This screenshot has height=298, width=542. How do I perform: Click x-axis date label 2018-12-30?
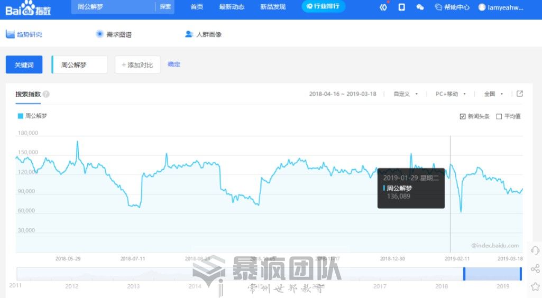pos(392,258)
